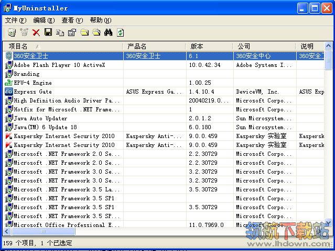Select the Express Gate entry
Screen dimensions: 335x251
click(x=33, y=92)
